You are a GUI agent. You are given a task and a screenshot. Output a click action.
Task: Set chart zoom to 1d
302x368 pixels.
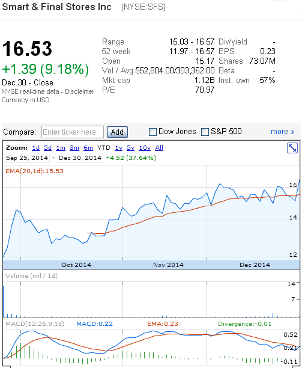click(36, 148)
